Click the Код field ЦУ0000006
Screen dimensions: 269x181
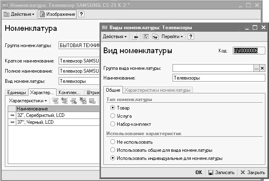pyautogui.click(x=249, y=51)
